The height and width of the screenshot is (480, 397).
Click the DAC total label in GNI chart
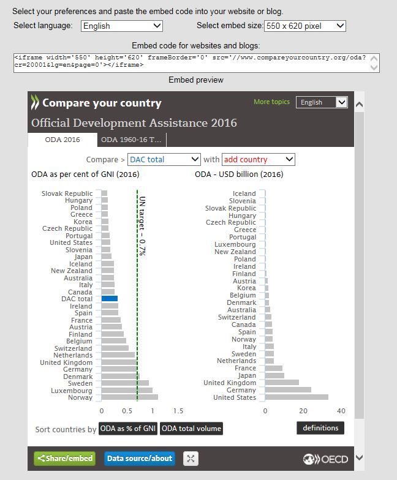coord(77,299)
